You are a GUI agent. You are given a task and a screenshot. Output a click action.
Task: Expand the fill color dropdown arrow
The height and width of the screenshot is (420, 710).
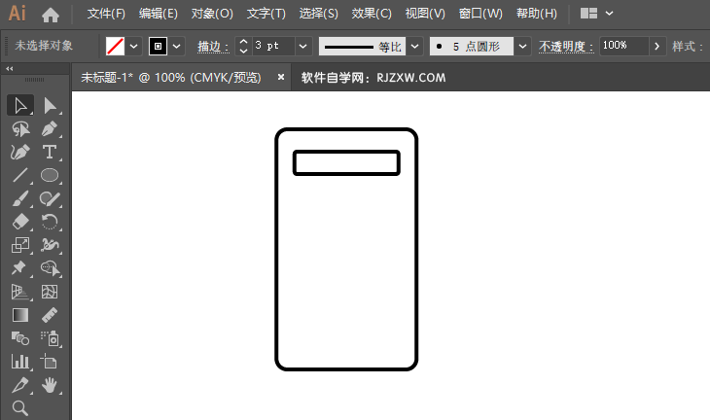pos(133,46)
